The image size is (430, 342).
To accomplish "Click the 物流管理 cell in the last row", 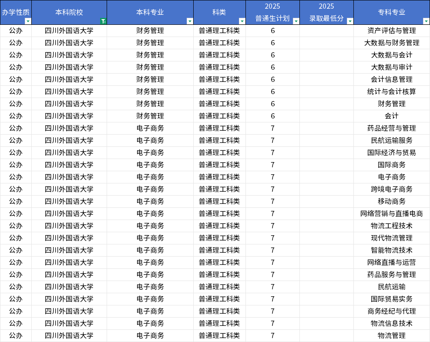I will 392,336.
